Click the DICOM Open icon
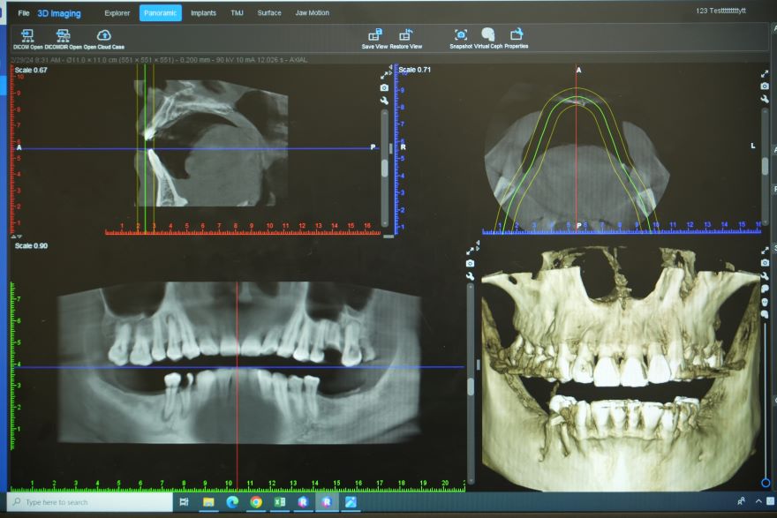 click(27, 35)
